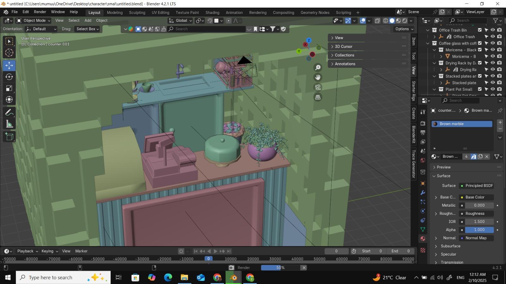Click the timeline play button
This screenshot has height=284, width=506.
click(x=215, y=251)
